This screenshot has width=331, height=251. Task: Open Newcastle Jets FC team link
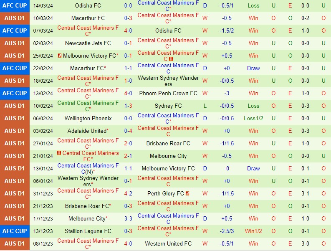(88, 43)
